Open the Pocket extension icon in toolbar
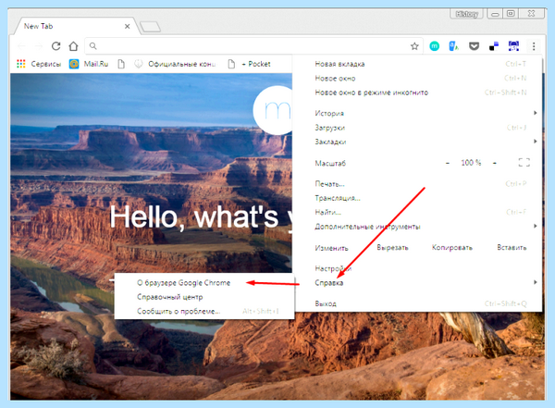 coord(474,46)
